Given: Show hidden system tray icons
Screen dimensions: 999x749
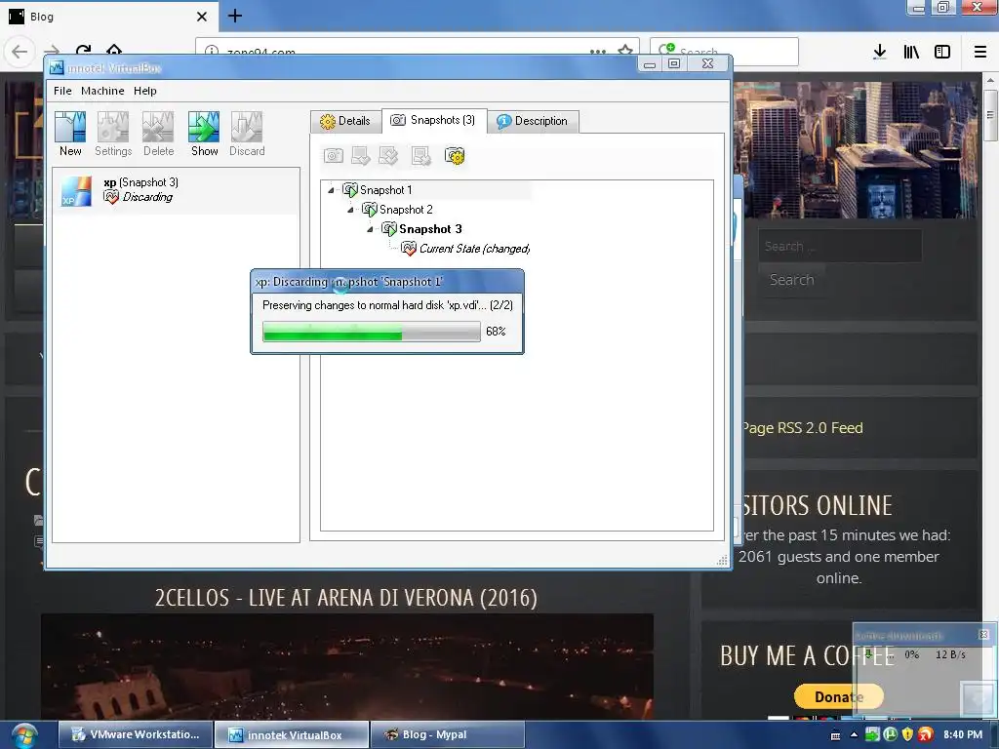Looking at the screenshot, I should click(x=855, y=734).
